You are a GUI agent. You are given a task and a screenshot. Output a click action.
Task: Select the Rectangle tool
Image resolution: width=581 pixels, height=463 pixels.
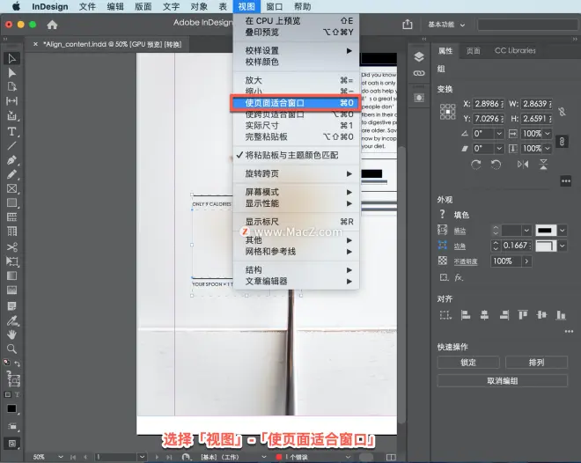11,202
